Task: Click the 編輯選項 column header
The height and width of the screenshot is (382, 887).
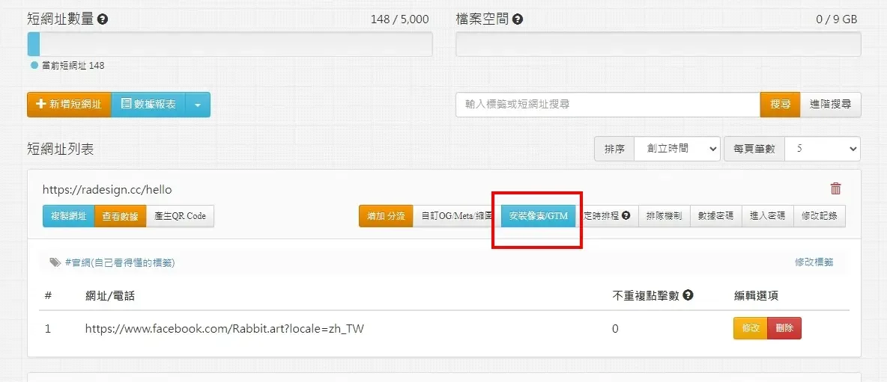Action: (x=758, y=296)
